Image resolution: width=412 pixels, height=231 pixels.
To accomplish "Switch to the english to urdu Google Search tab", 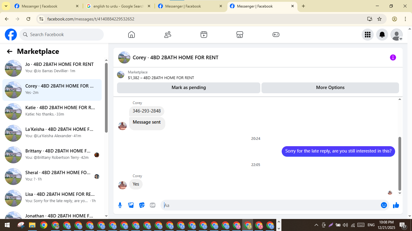I will pos(119,6).
